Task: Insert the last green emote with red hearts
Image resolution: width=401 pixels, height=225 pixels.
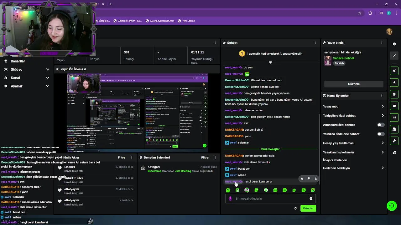Action: (313, 190)
